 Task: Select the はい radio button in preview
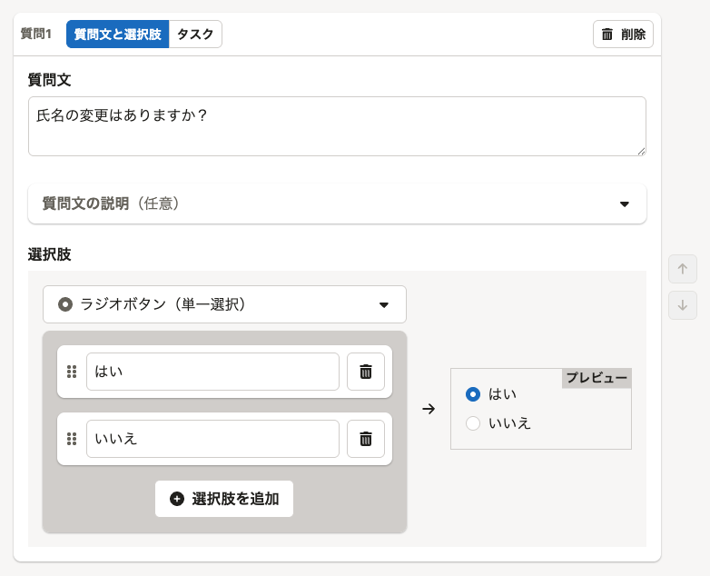472,394
